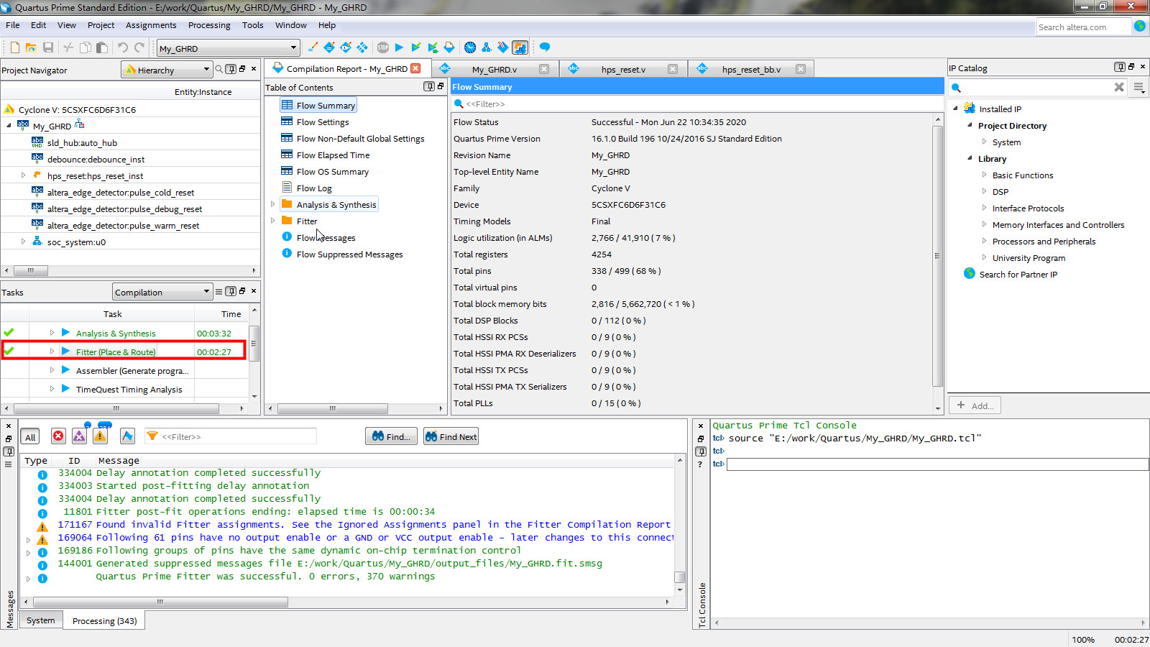Image resolution: width=1150 pixels, height=647 pixels.
Task: Open the Hierarchy view dropdown in Project Navigator
Action: tap(167, 70)
